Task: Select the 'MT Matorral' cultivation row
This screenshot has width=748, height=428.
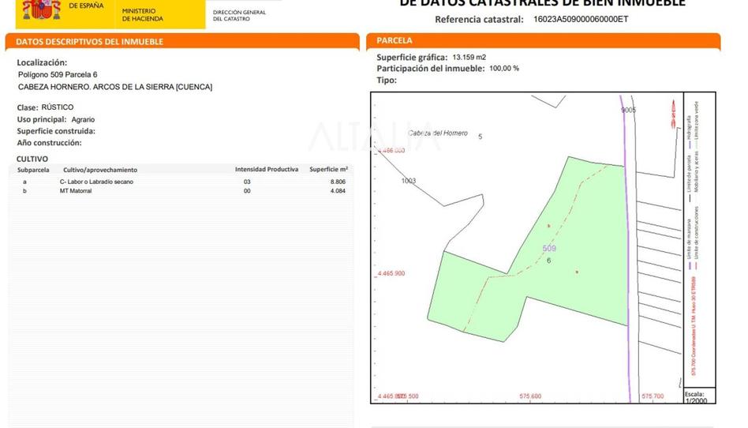Action: pyautogui.click(x=76, y=190)
